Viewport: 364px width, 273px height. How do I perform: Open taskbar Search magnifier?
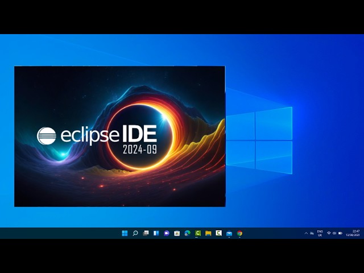tap(135, 233)
